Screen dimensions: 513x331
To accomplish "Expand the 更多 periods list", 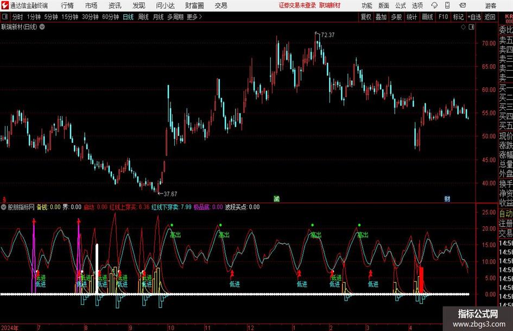I will click(194, 17).
